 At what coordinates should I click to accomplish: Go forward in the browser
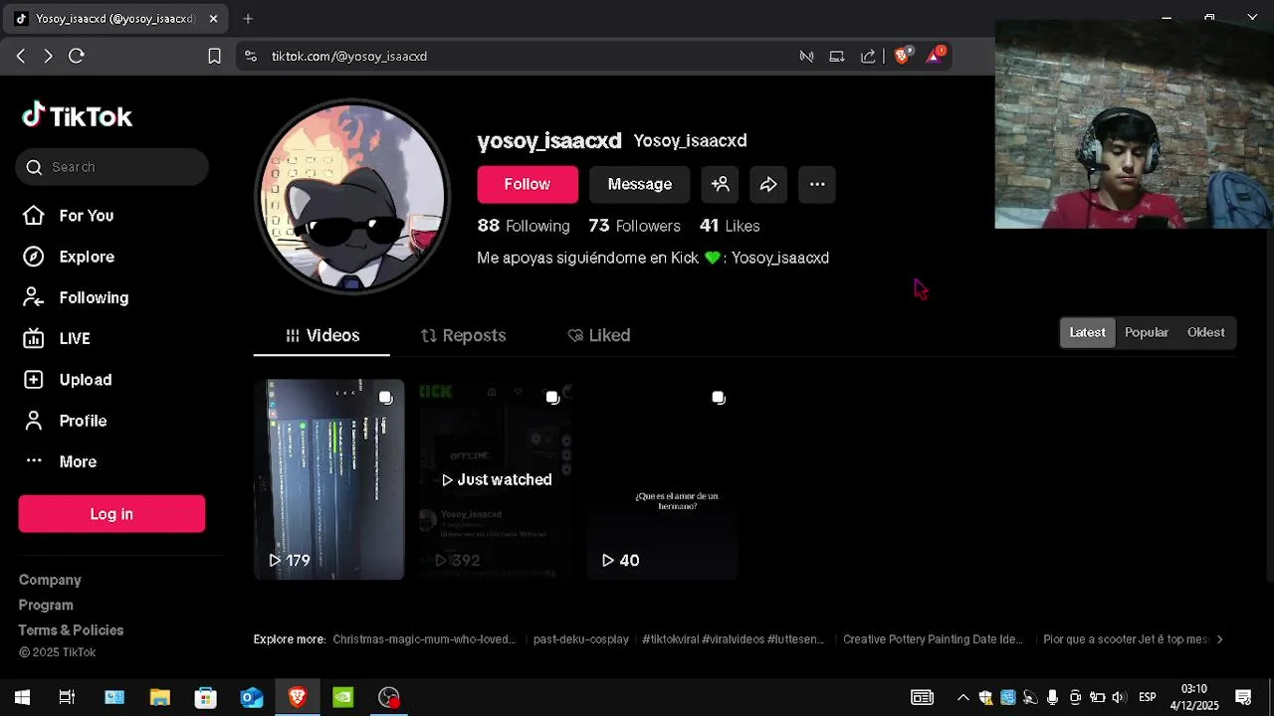click(x=48, y=57)
